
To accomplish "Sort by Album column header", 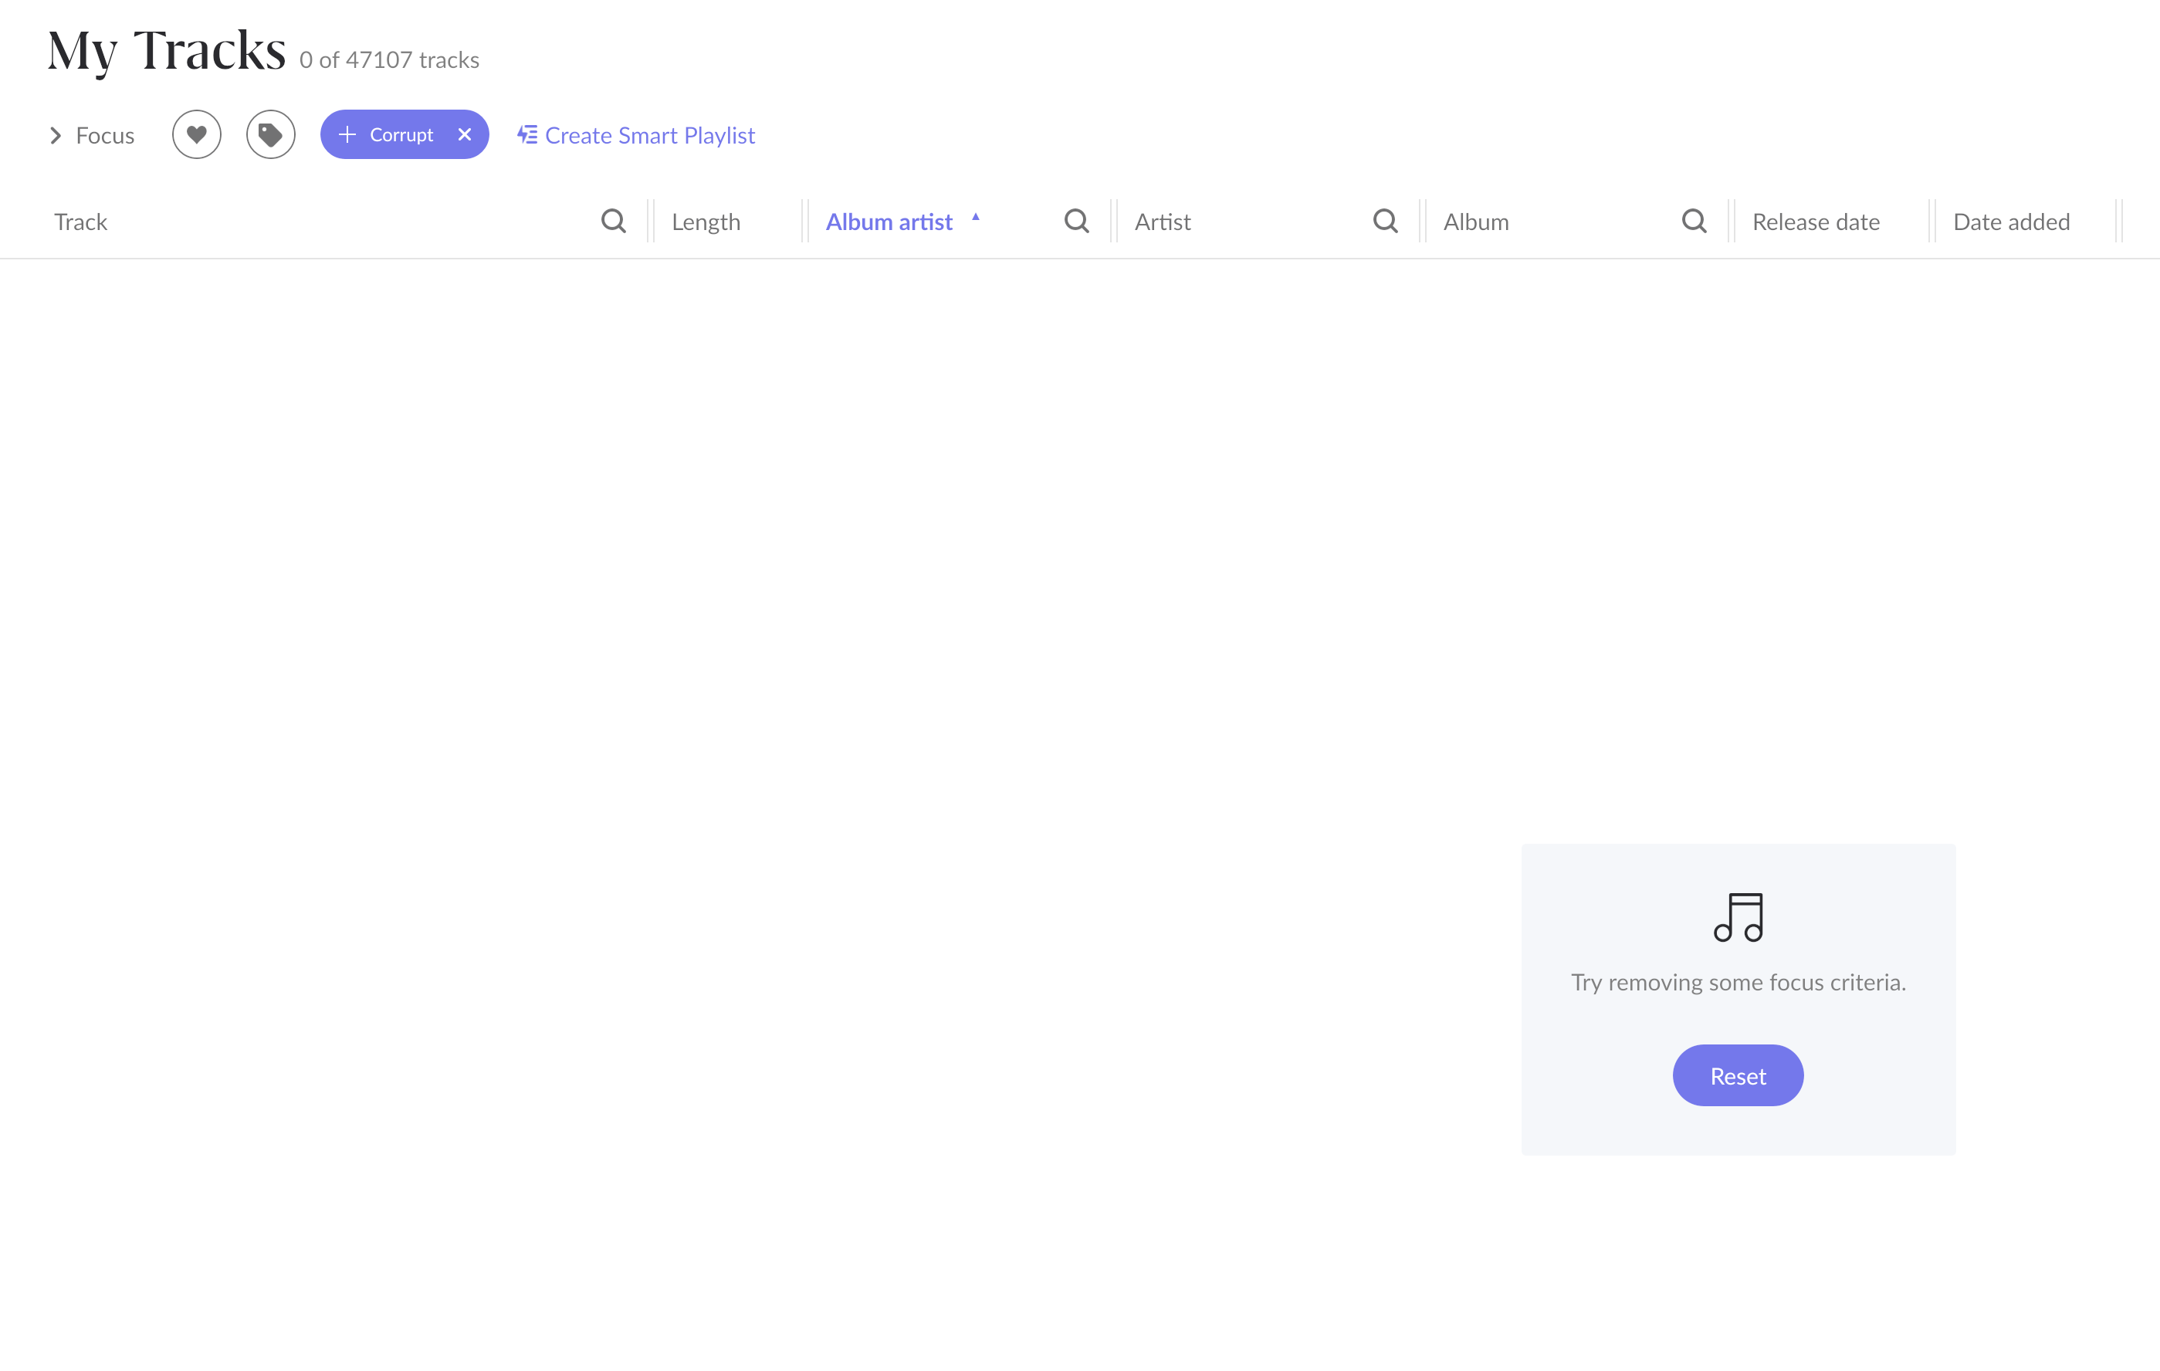I will (1475, 222).
